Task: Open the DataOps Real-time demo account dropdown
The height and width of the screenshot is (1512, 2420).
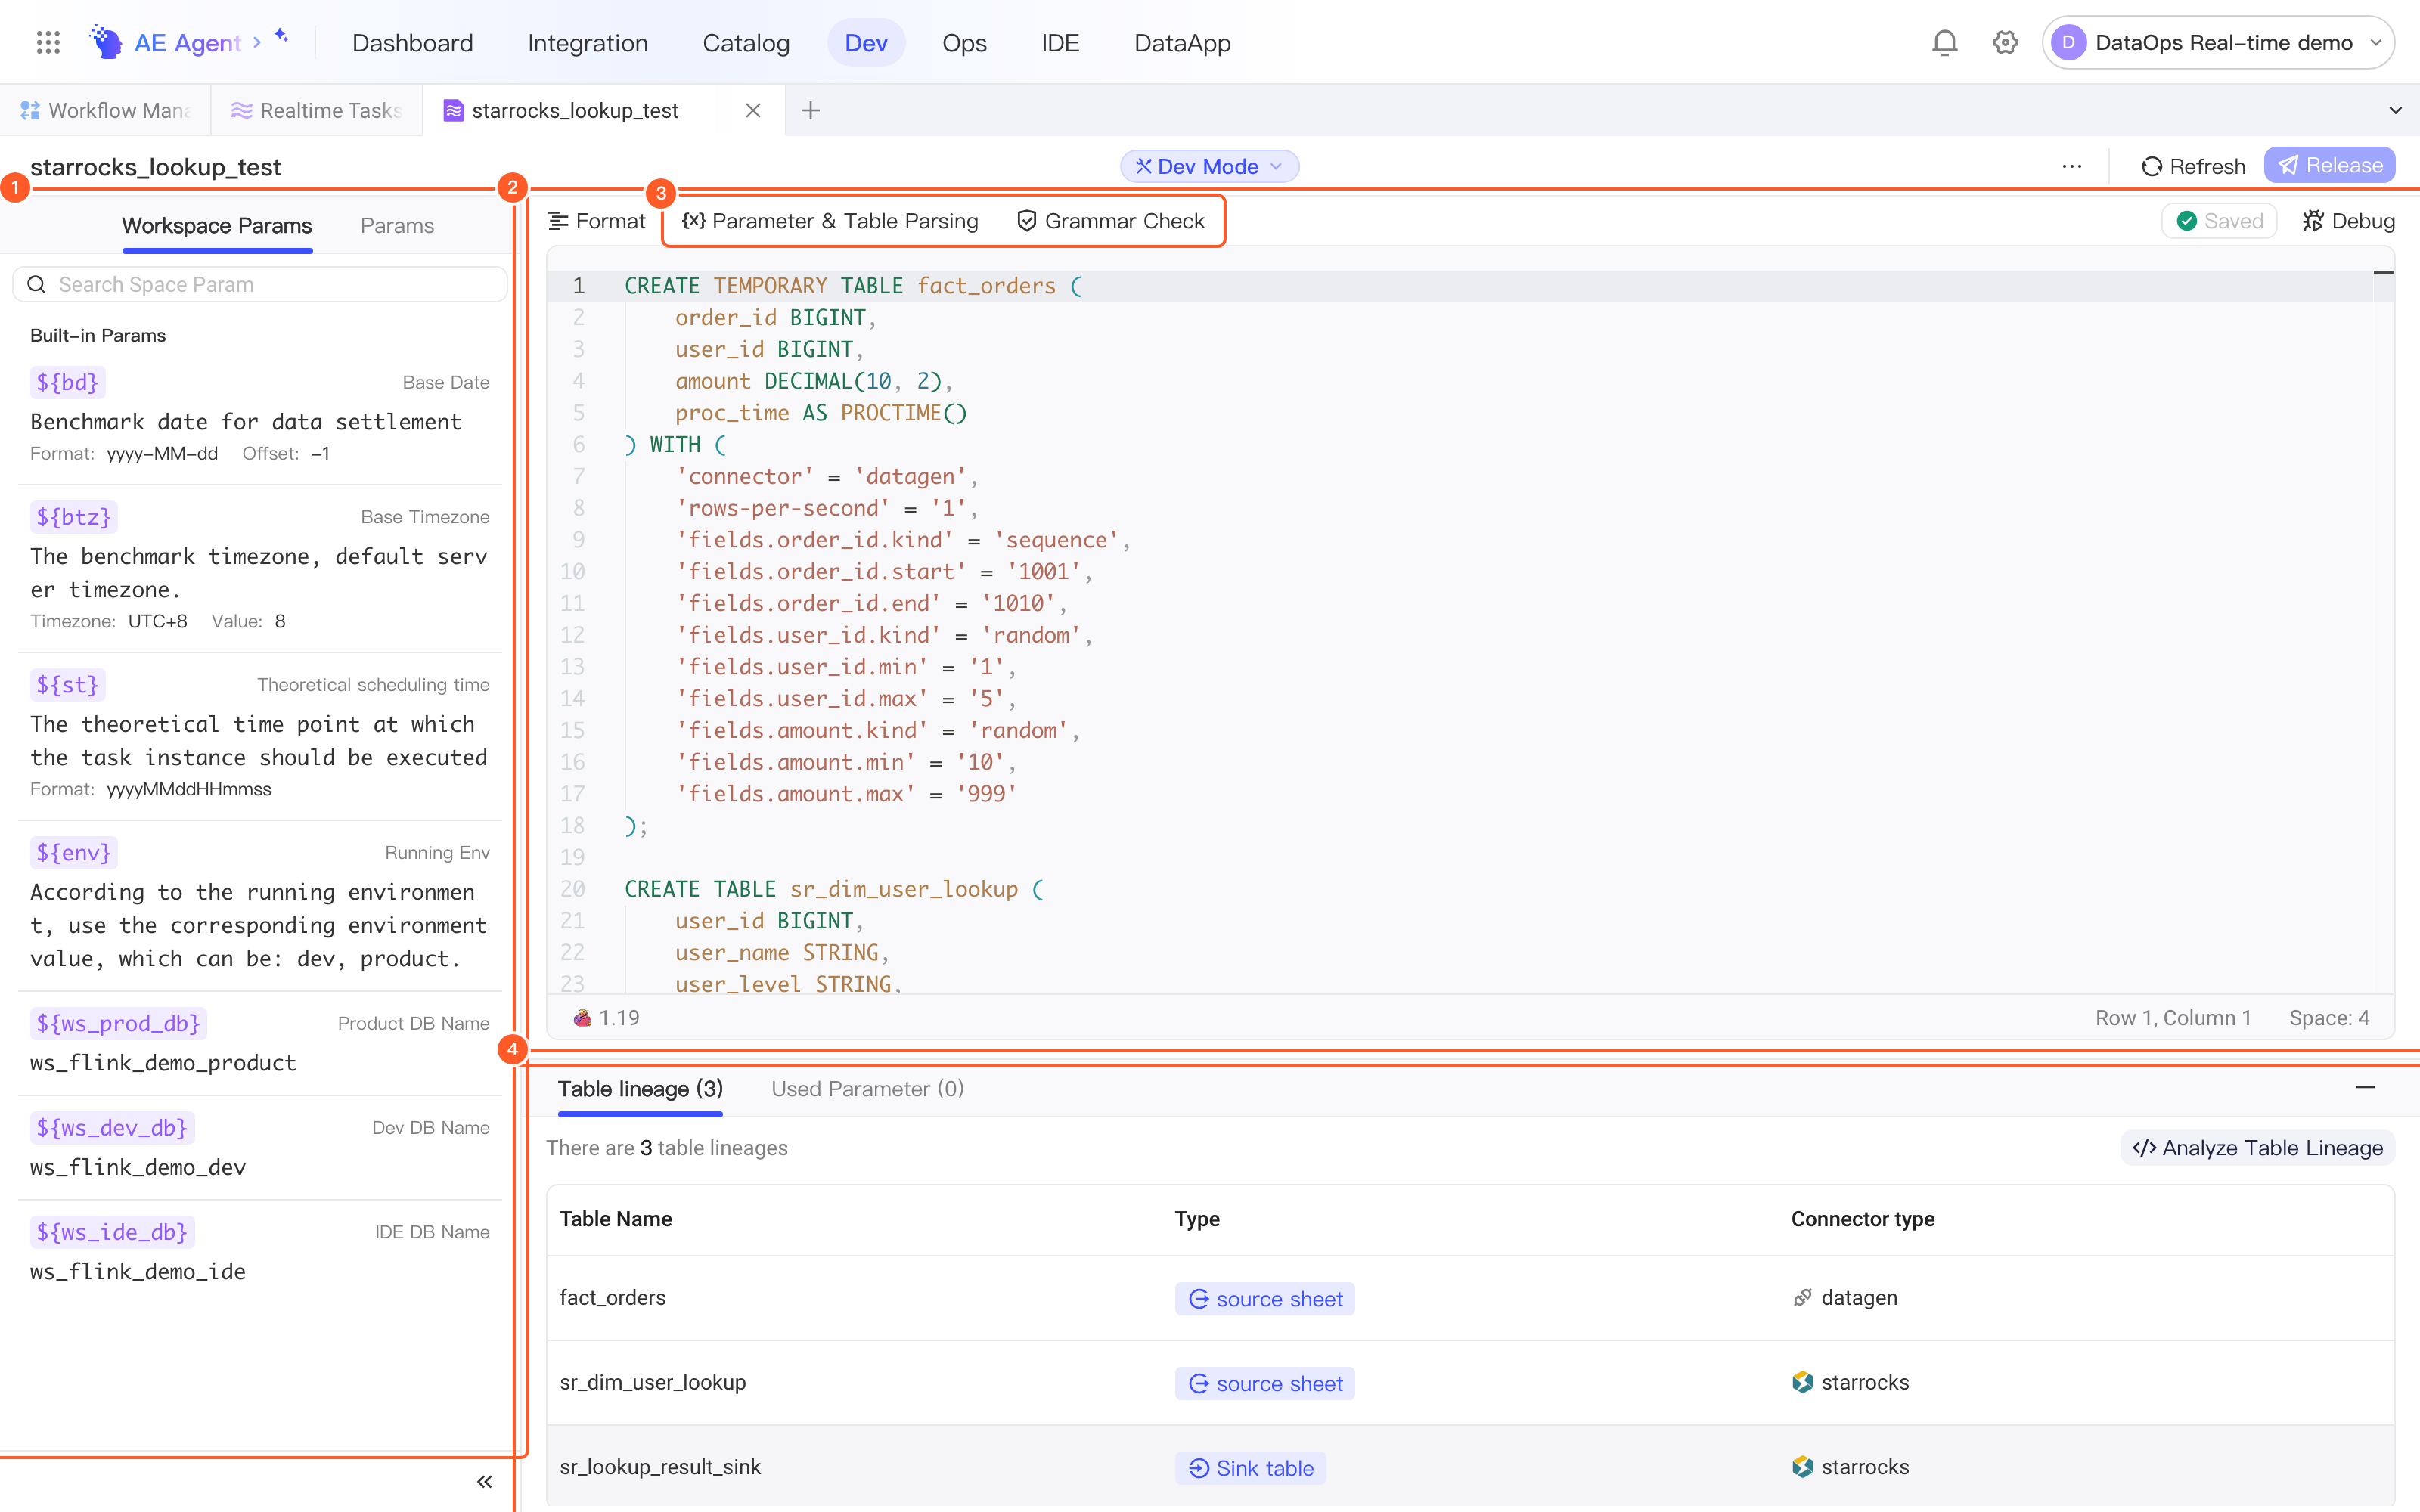Action: tap(2217, 42)
